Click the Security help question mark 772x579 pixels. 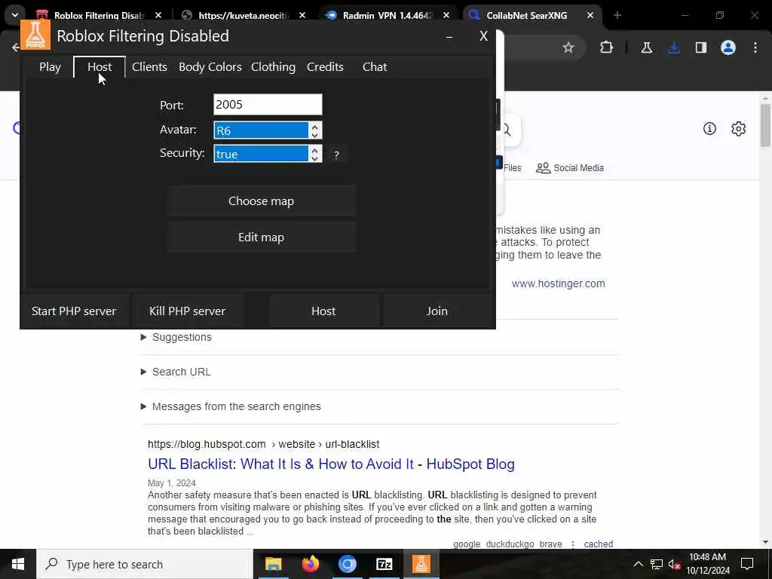(x=336, y=155)
